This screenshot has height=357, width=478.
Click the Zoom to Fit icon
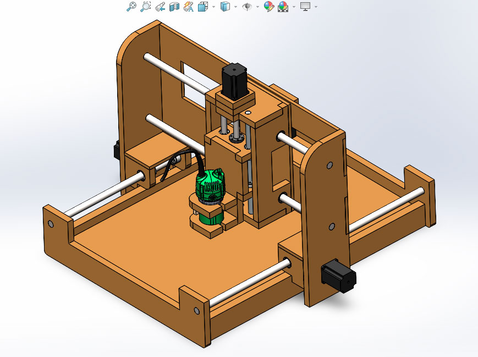click(x=131, y=7)
